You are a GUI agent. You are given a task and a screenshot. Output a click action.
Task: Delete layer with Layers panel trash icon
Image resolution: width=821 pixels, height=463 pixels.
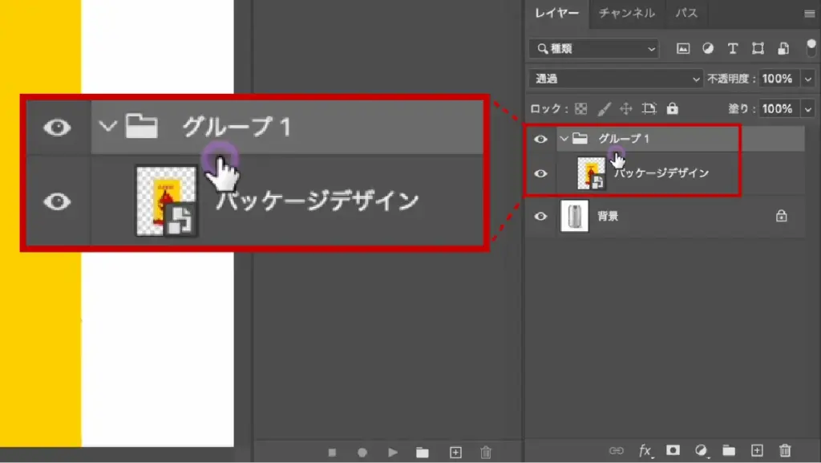point(785,450)
